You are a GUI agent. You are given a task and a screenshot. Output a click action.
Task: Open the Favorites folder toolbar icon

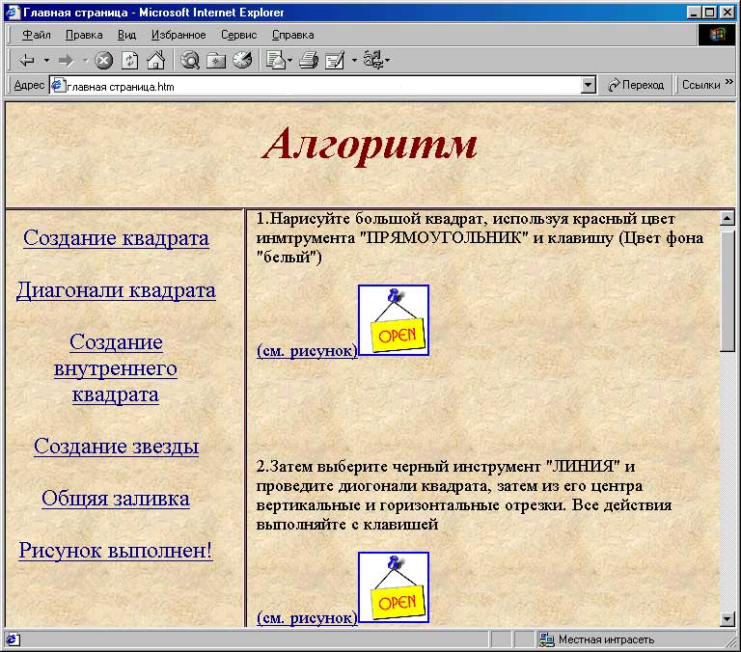(x=216, y=61)
